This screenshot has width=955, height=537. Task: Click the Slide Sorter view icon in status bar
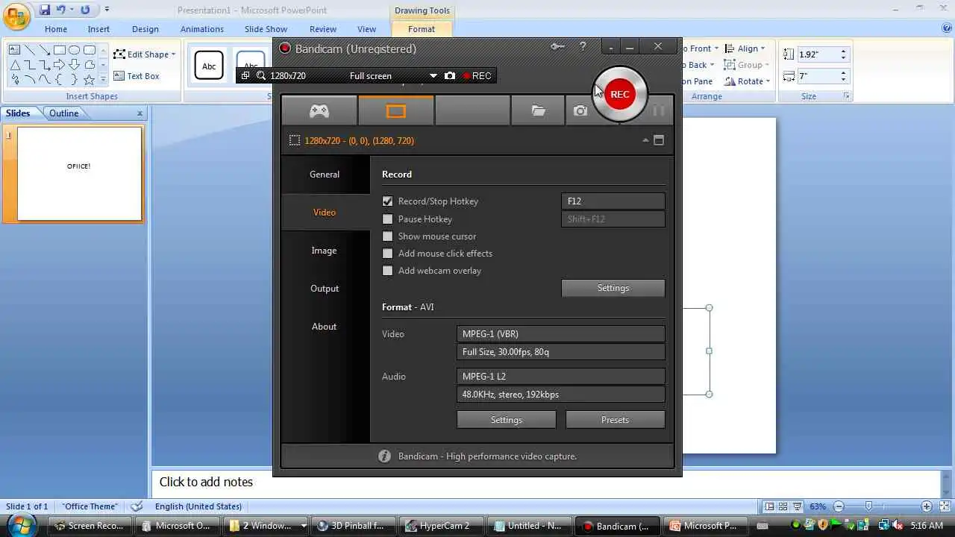coord(783,506)
